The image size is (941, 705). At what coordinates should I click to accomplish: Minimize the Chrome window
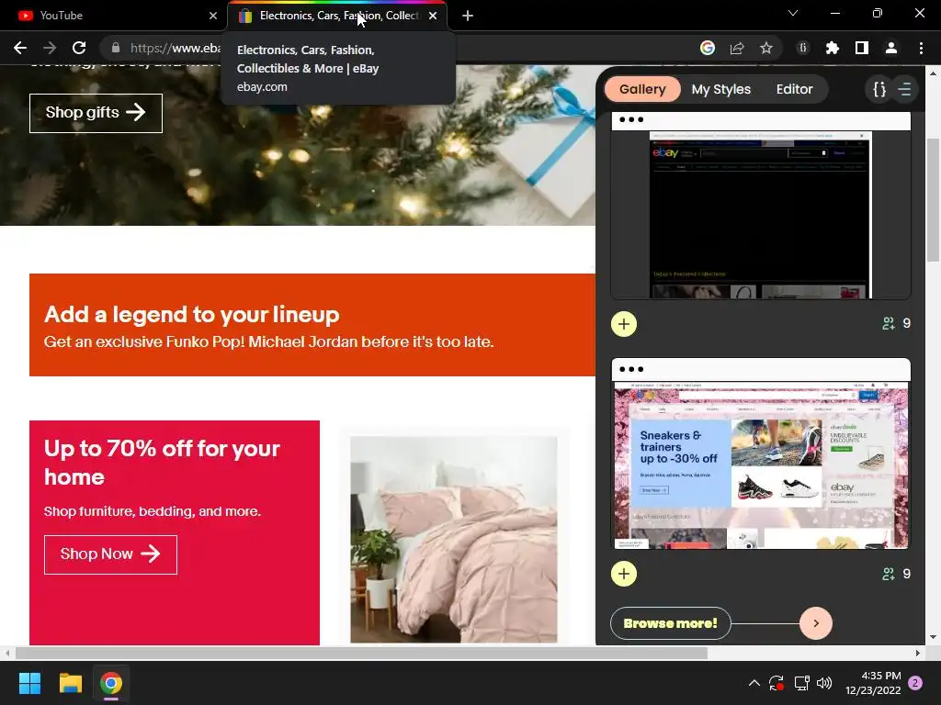click(x=834, y=13)
